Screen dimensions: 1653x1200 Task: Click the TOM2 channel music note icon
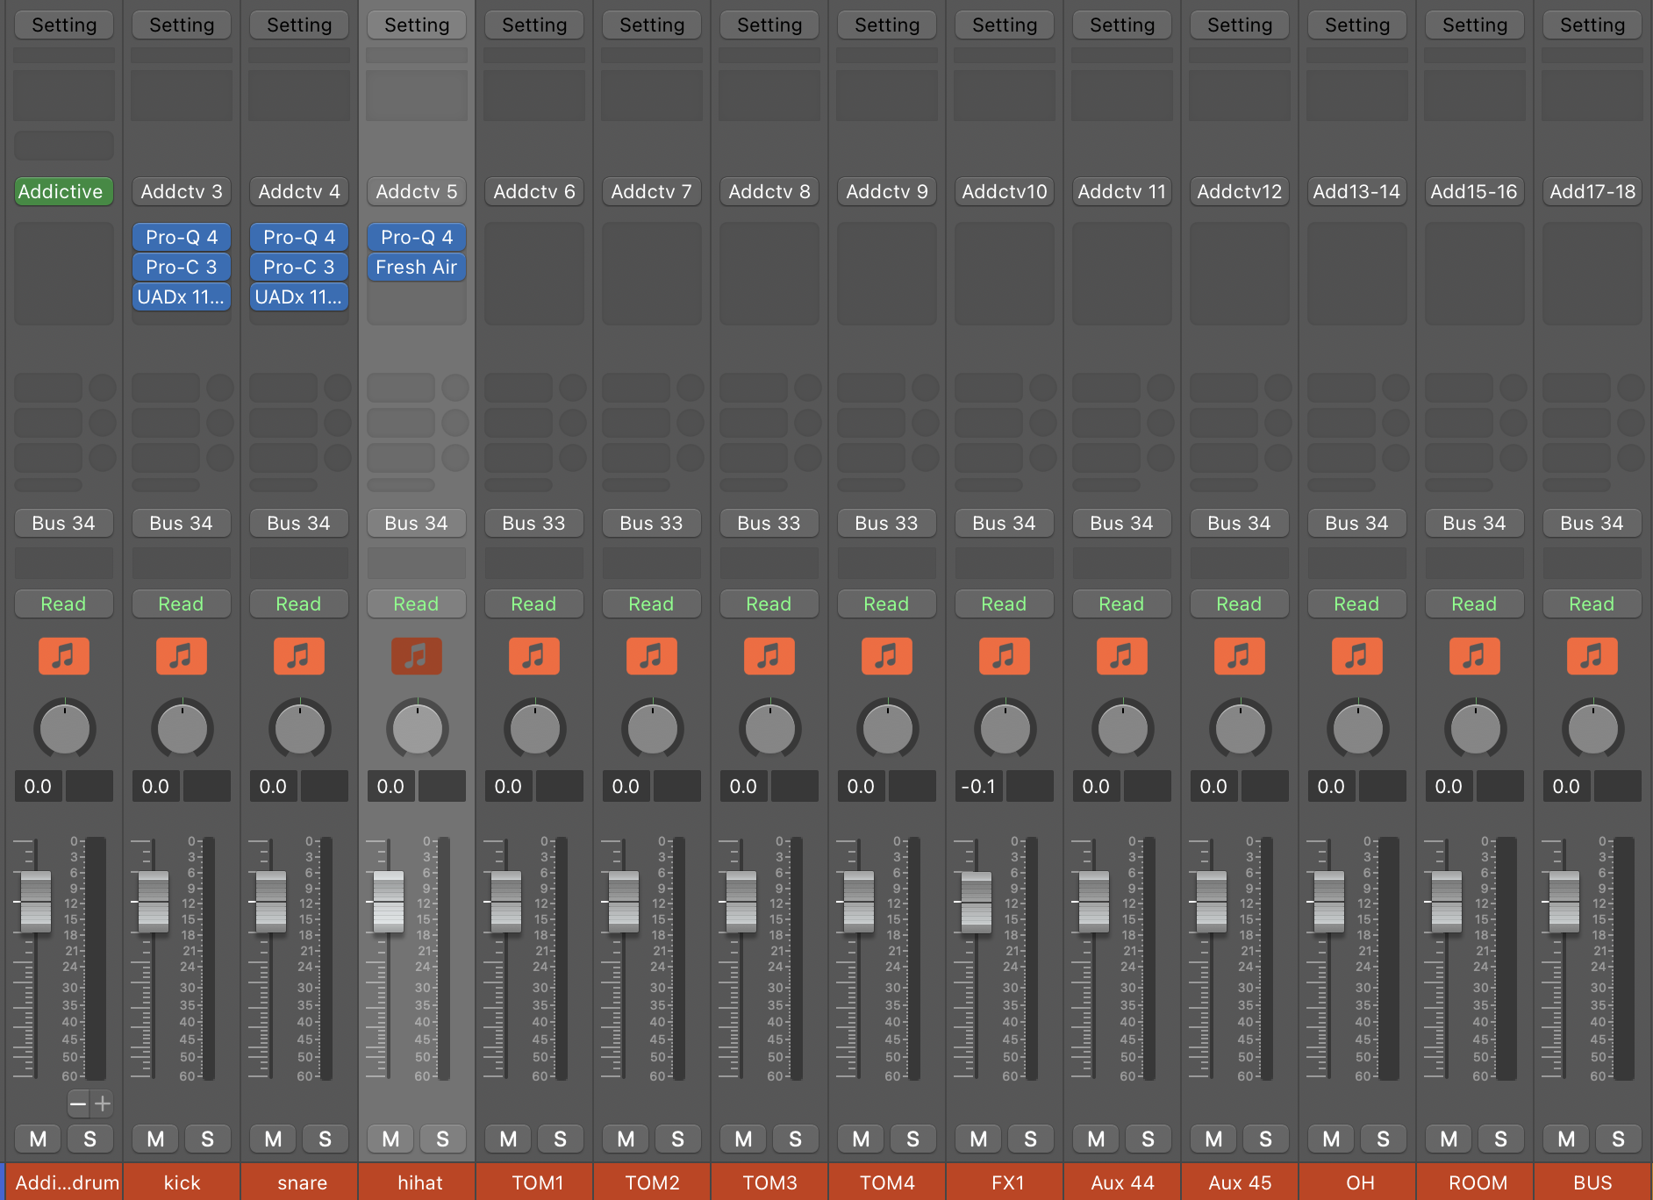pos(652,656)
